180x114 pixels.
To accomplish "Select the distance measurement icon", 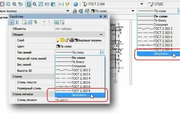I will [61, 4].
